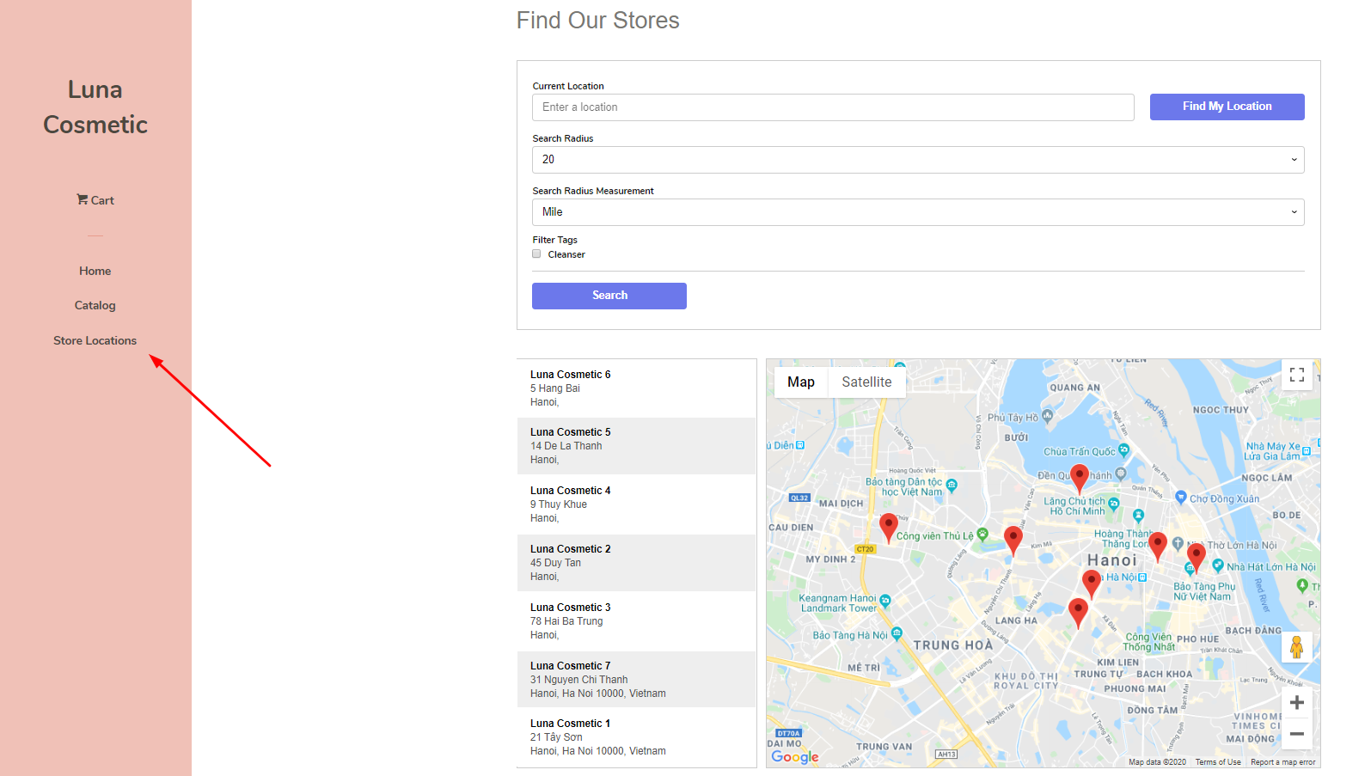
Task: Click Find My Location button
Action: pos(1227,107)
